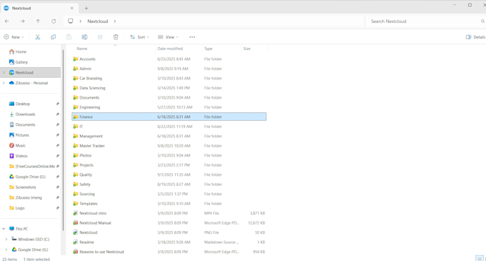Expand Windows-SSD (C:) drive node
The height and width of the screenshot is (261, 486).
[6, 240]
